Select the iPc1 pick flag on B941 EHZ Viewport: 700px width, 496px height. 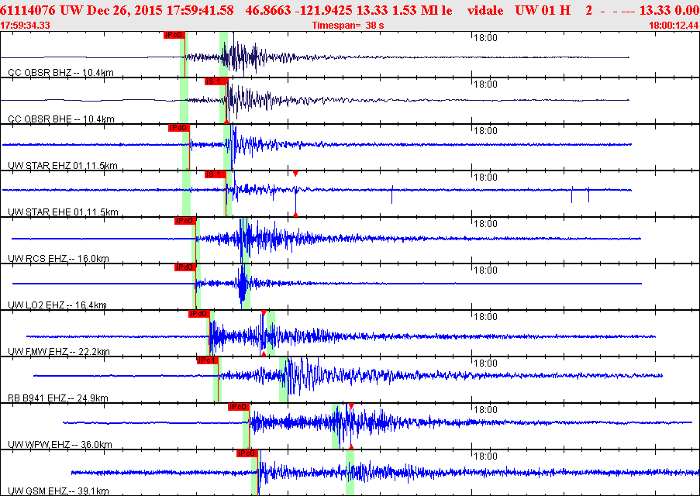click(x=207, y=360)
